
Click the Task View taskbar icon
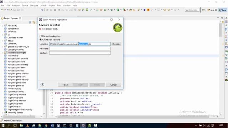15,126
